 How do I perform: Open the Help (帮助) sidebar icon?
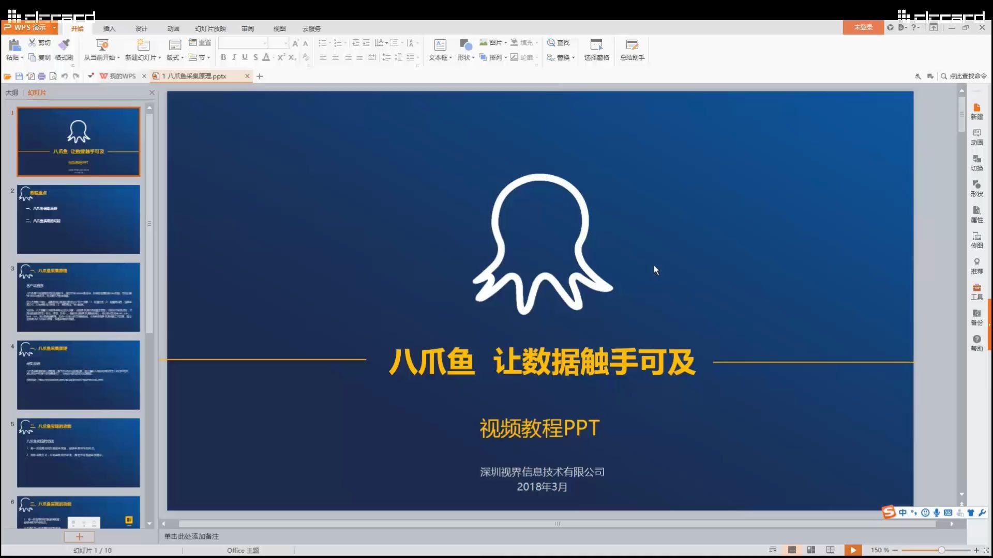pyautogui.click(x=976, y=344)
